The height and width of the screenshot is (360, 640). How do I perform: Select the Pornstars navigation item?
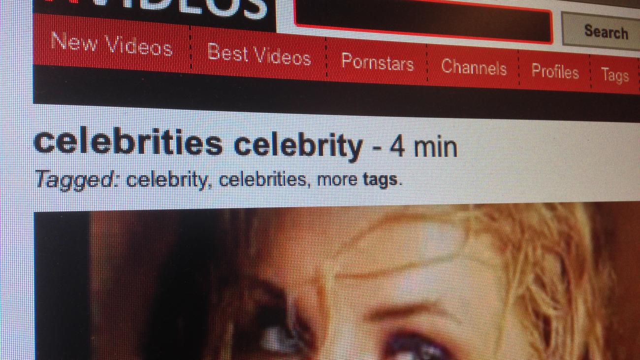tap(378, 62)
